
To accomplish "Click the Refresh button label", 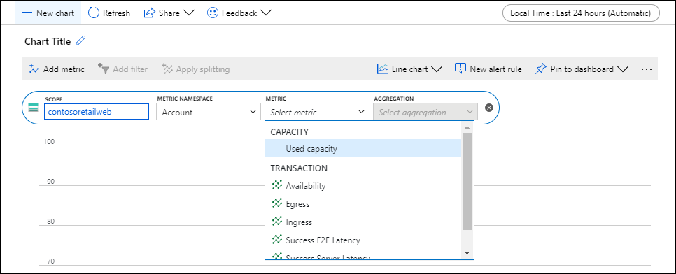I will pyautogui.click(x=116, y=13).
